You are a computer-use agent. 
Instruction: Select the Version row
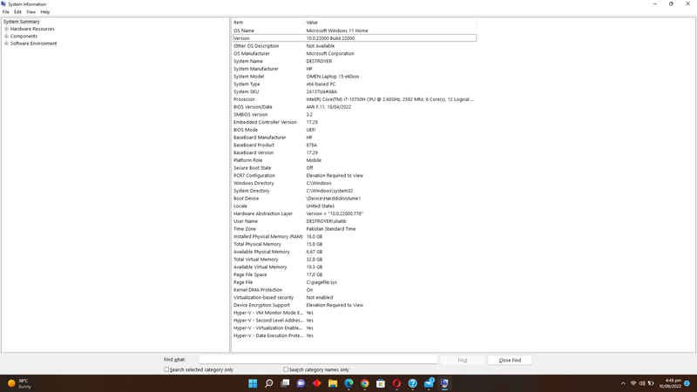click(355, 38)
